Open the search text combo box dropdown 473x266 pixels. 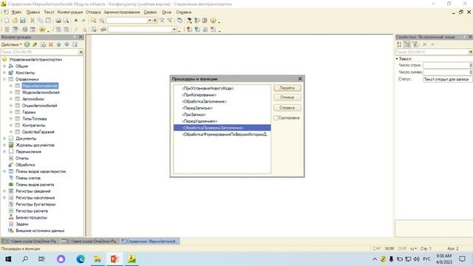[149, 21]
